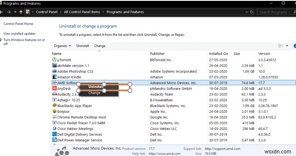Click the 1.99 GB size cell
The image size is (296, 156).
pyautogui.click(x=248, y=106)
